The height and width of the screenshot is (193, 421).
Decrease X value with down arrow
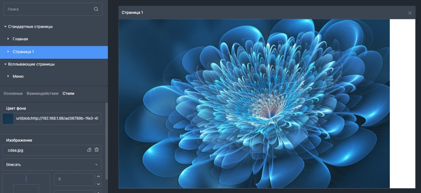[x=99, y=184]
